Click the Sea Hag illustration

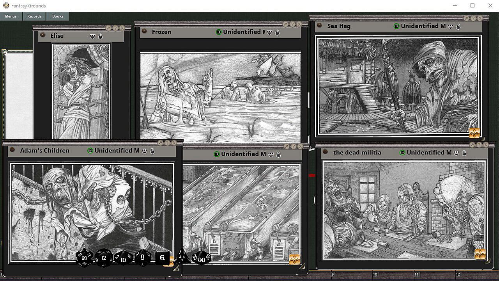tap(398, 86)
